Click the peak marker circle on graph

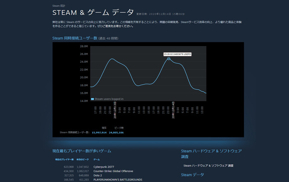[x=168, y=59]
